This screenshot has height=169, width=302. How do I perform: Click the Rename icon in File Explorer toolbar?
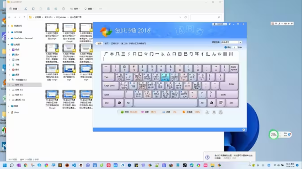point(48,9)
